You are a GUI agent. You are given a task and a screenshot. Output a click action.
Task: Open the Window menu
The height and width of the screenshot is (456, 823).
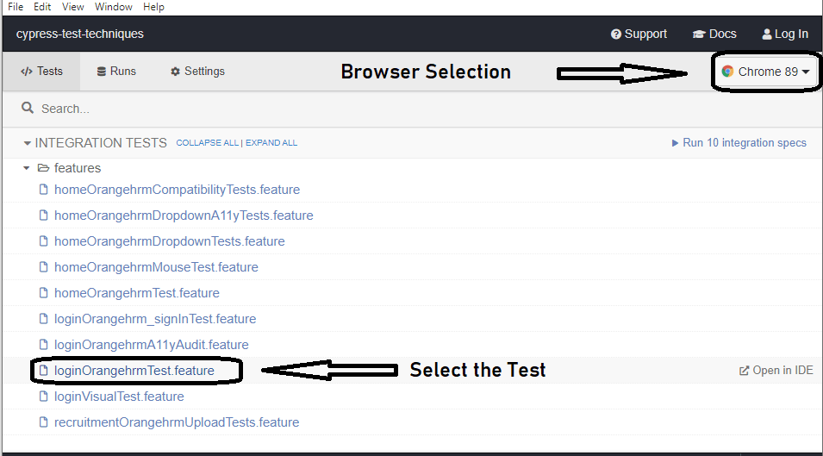pyautogui.click(x=114, y=7)
